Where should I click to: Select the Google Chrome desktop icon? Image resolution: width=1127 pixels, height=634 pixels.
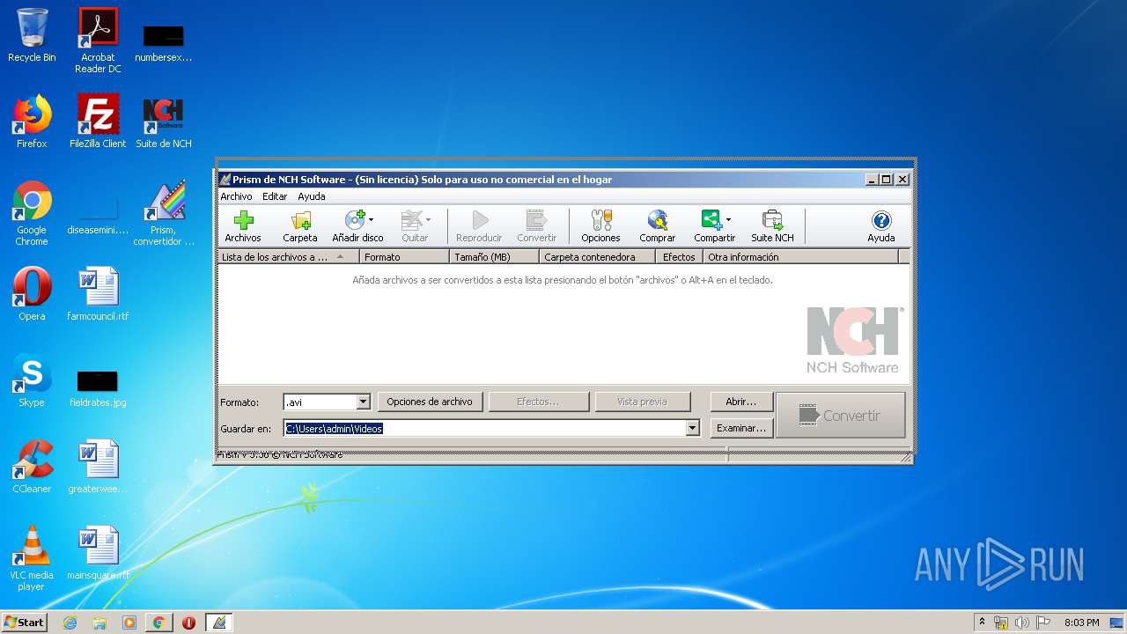32,213
